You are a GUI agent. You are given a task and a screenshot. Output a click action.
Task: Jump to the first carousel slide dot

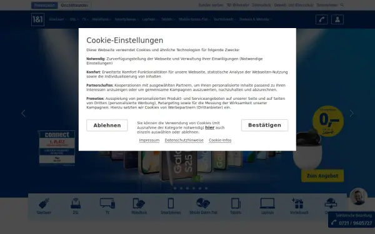point(175,188)
